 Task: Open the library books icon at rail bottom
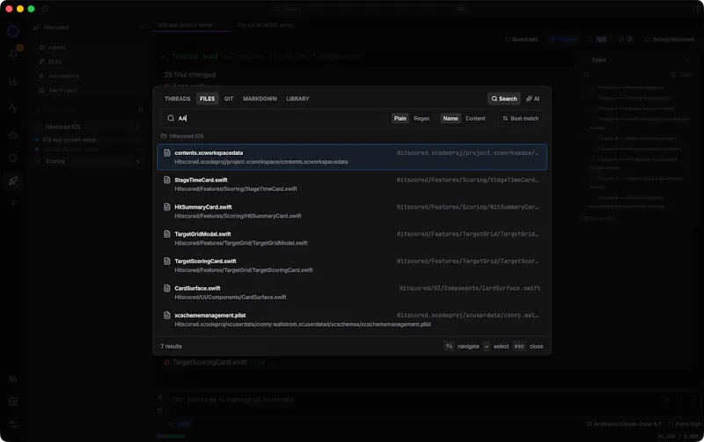point(13,379)
